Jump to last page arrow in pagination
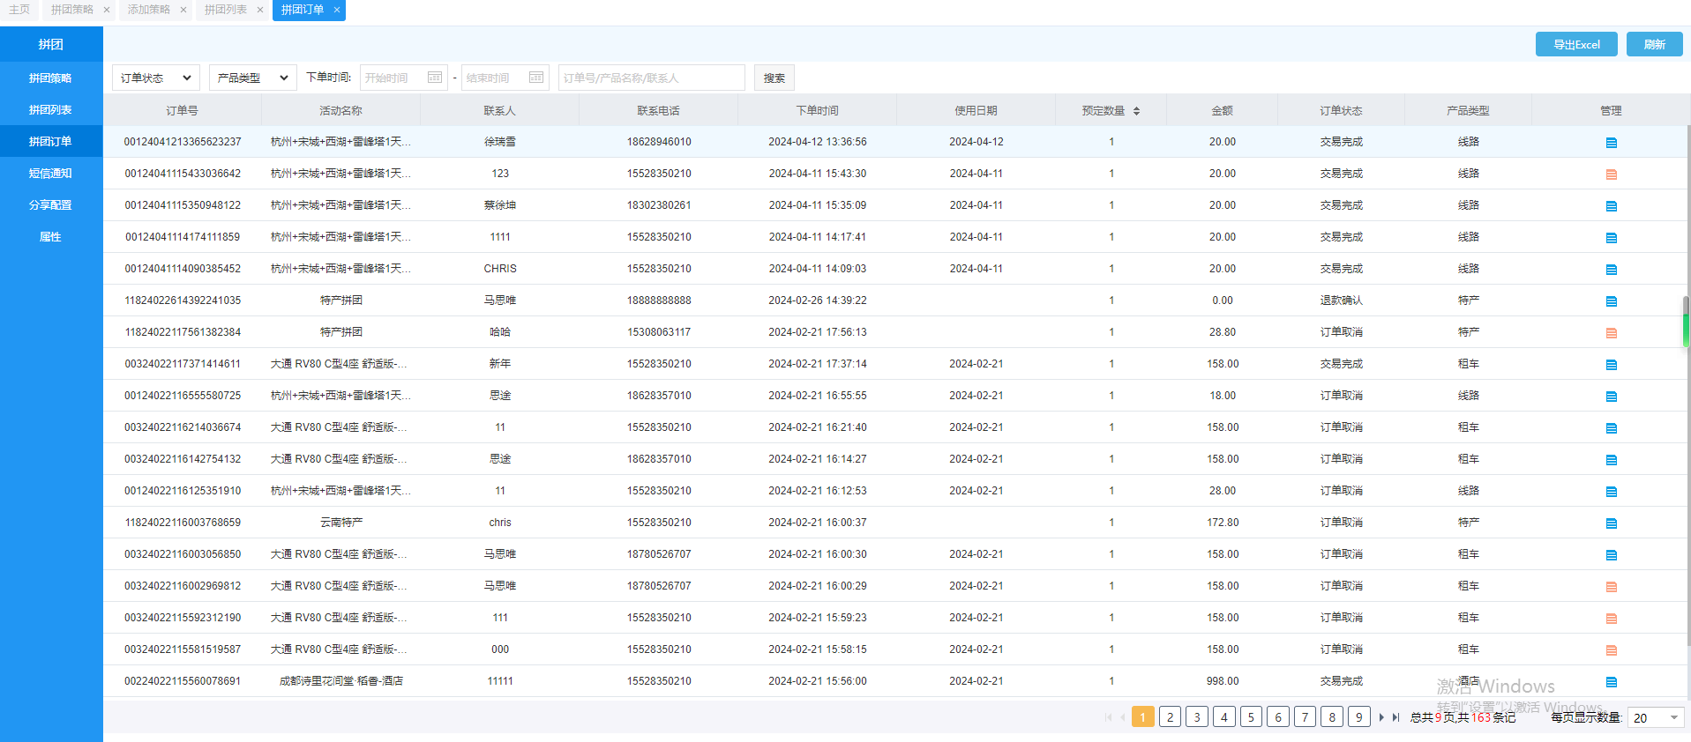 (1395, 717)
